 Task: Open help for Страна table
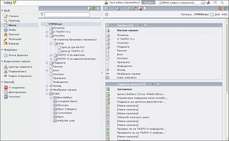click(145, 25)
